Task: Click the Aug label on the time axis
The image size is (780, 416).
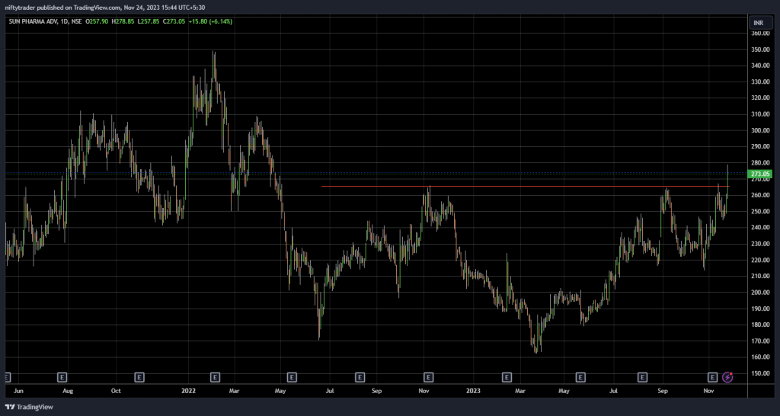Action: (x=68, y=391)
